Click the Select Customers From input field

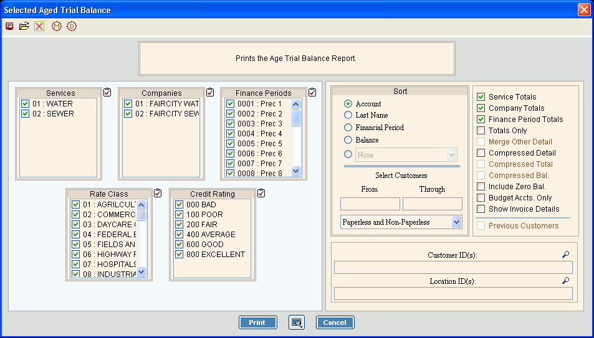[x=370, y=204]
